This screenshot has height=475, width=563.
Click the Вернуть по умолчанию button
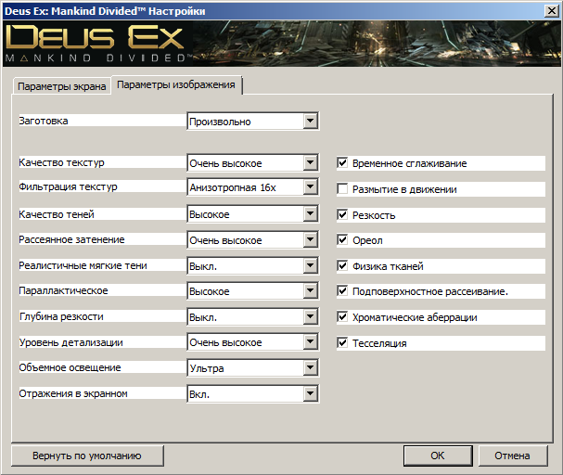87,456
